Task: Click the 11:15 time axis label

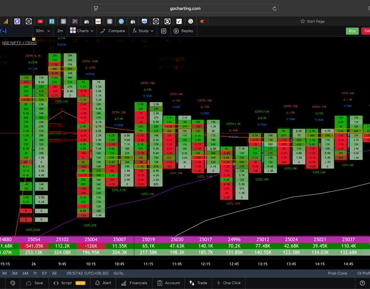Action: (148, 264)
